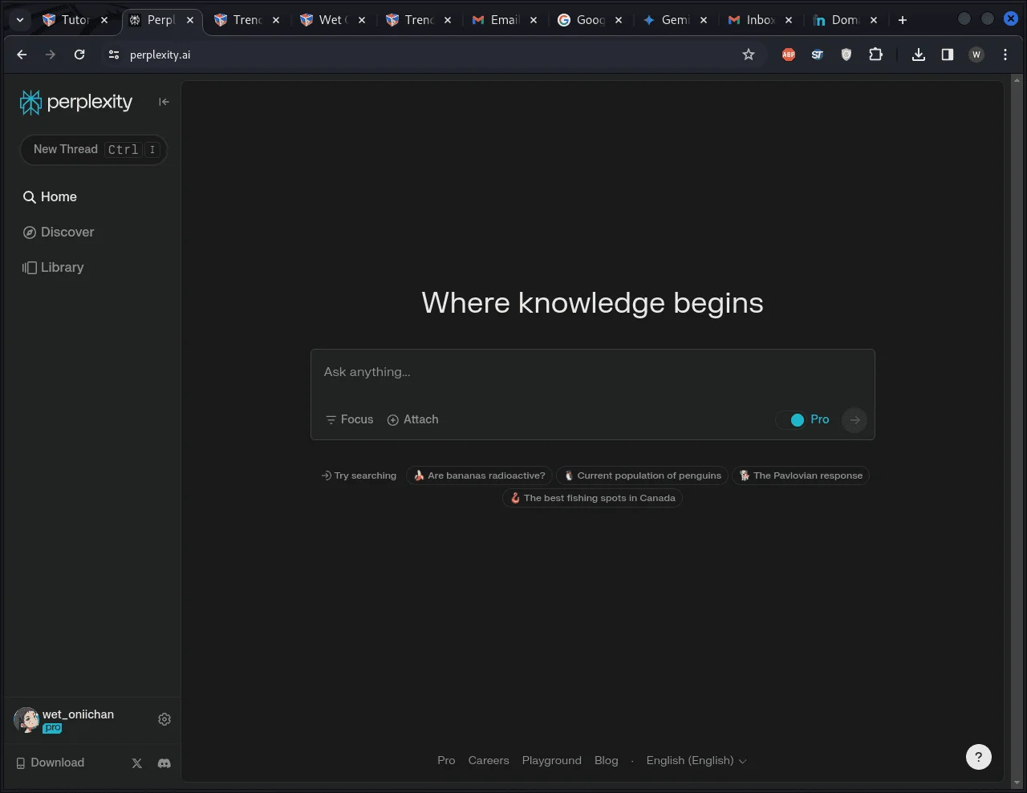Open Perplexity Discord link
This screenshot has height=793, width=1027.
tap(164, 763)
